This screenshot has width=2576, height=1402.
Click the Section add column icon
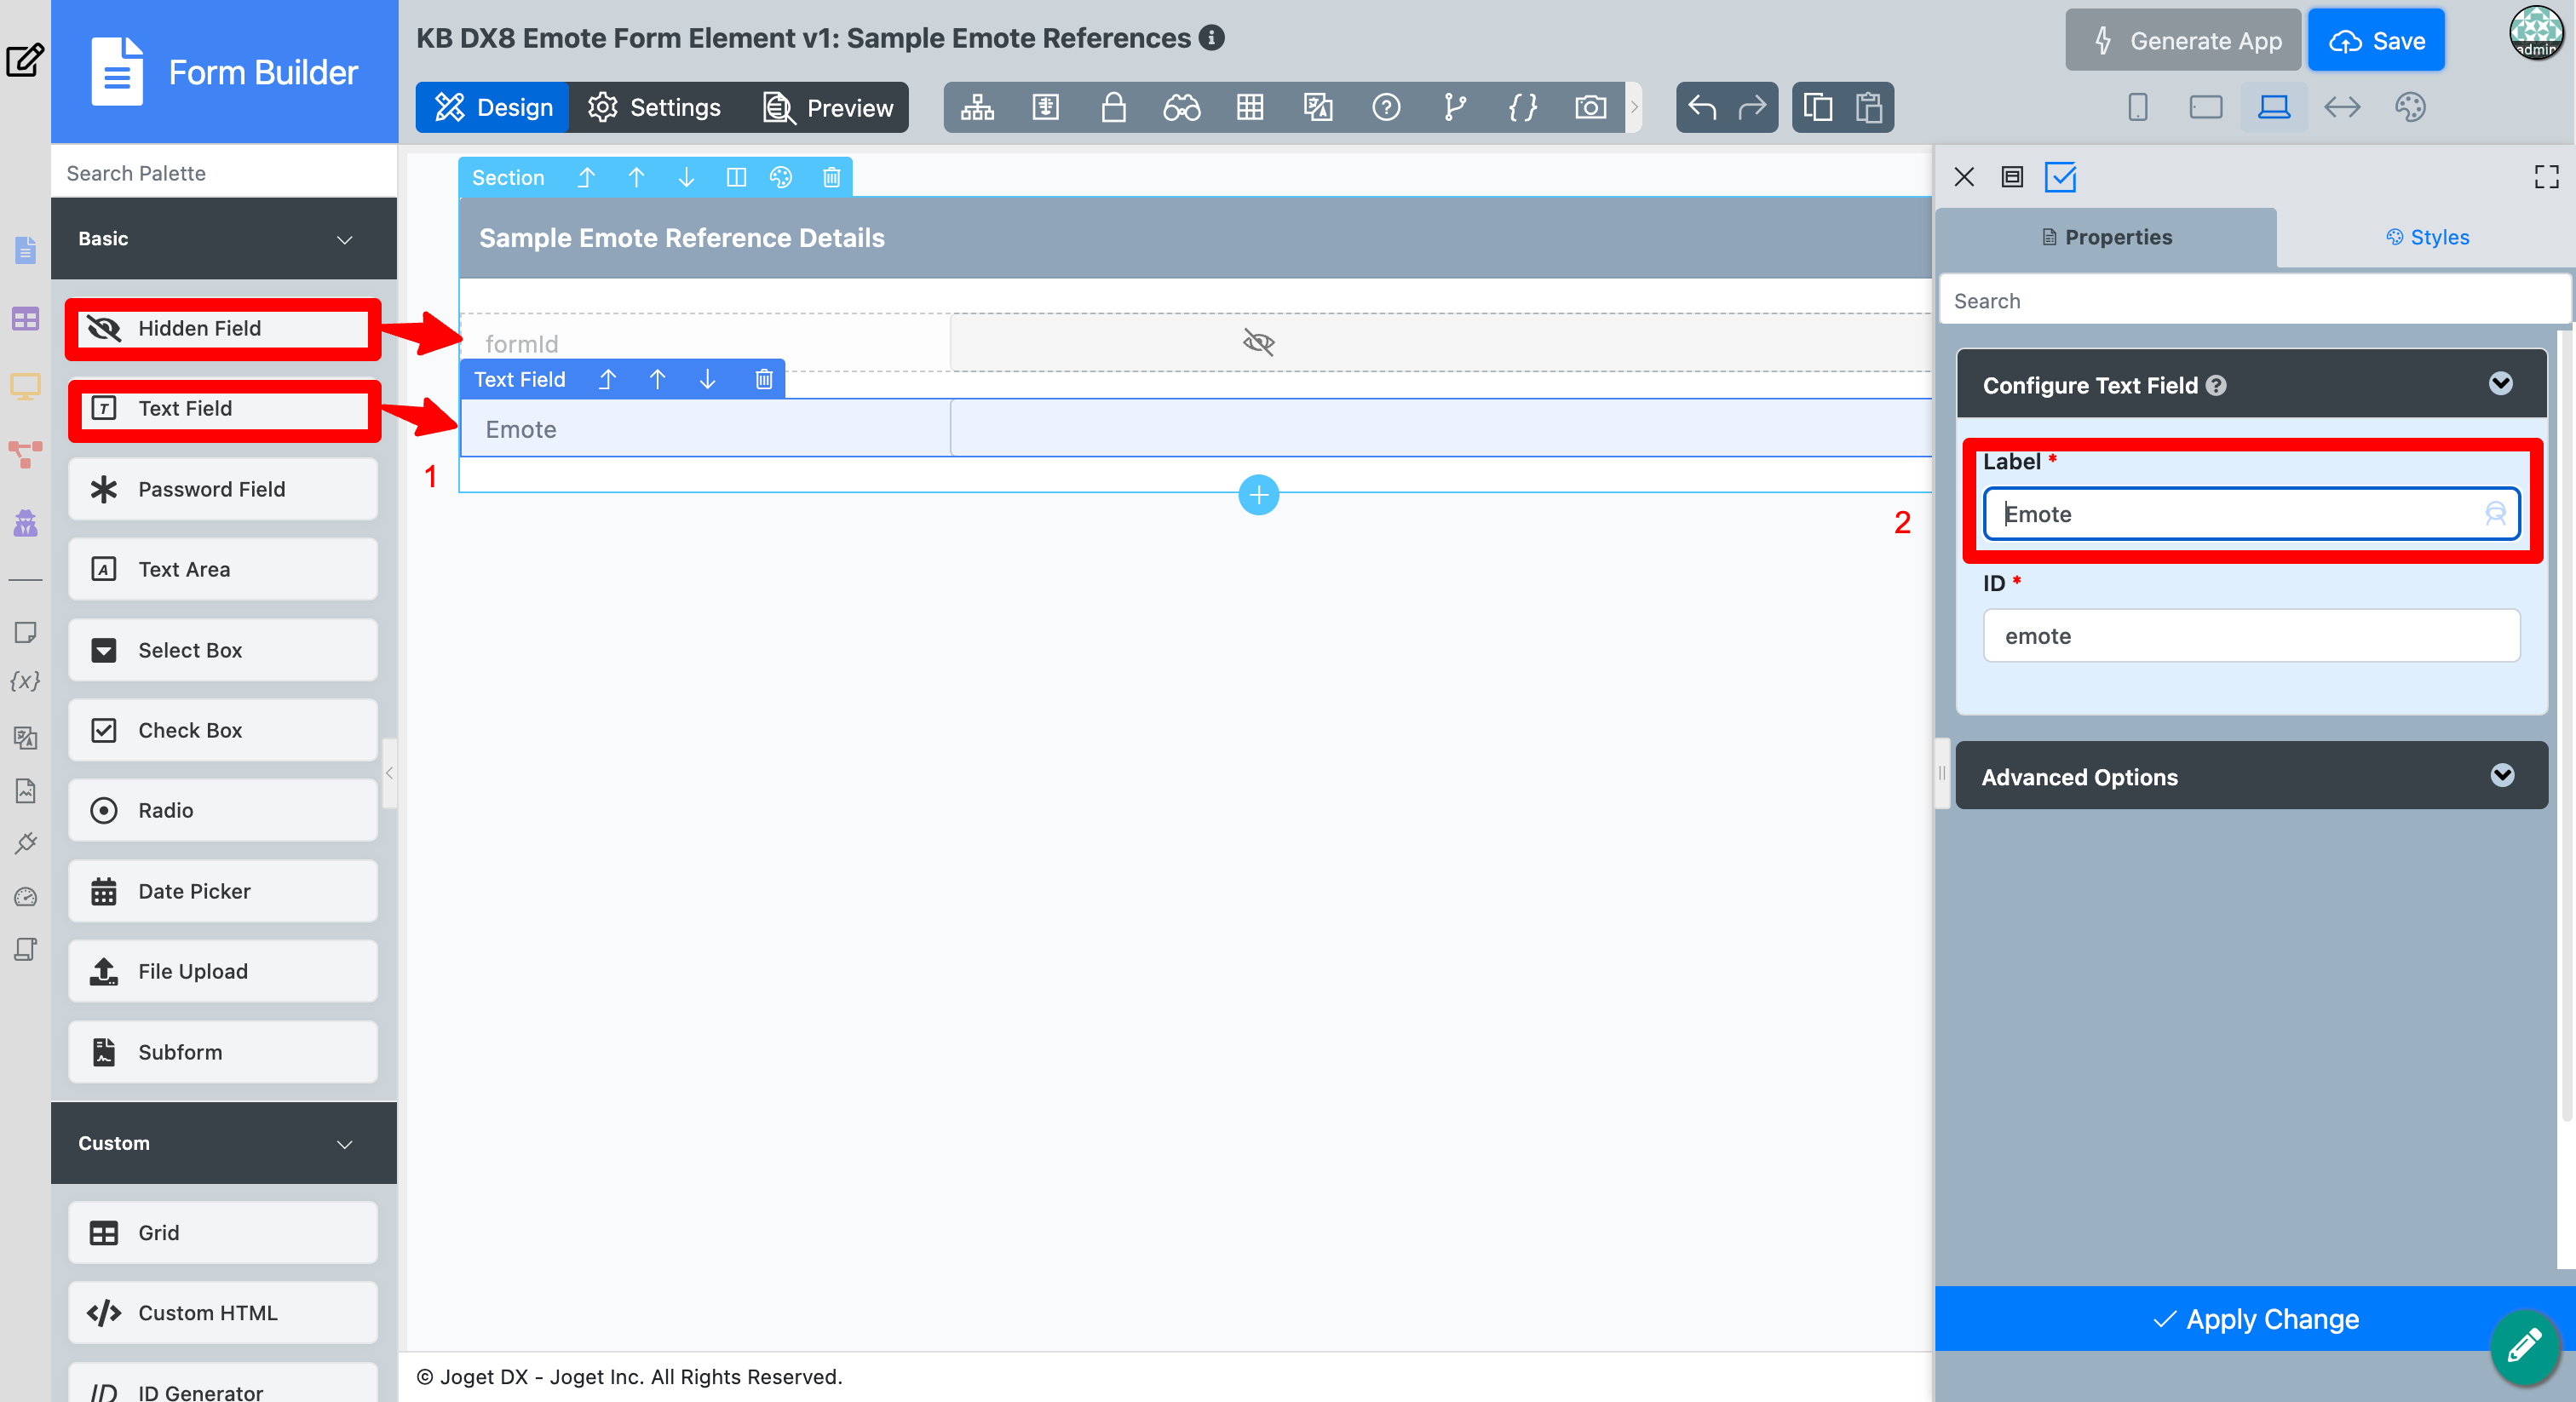[736, 177]
